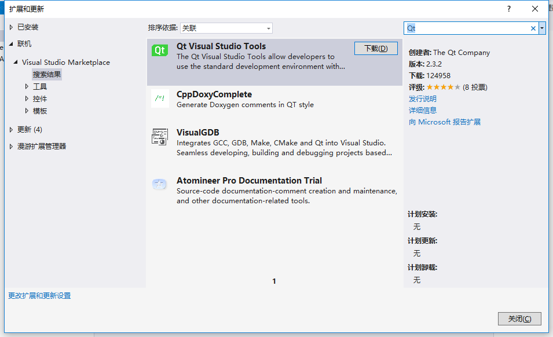Click the 下载(D) download button
Image resolution: width=553 pixels, height=337 pixels.
[x=376, y=48]
